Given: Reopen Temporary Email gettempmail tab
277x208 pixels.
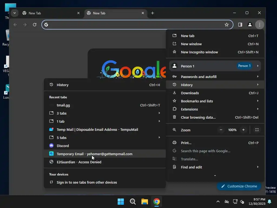Looking at the screenshot, I should click(x=105, y=154).
